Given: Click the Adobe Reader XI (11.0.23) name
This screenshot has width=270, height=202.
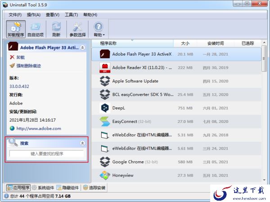Looking at the screenshot, I should 142,67.
